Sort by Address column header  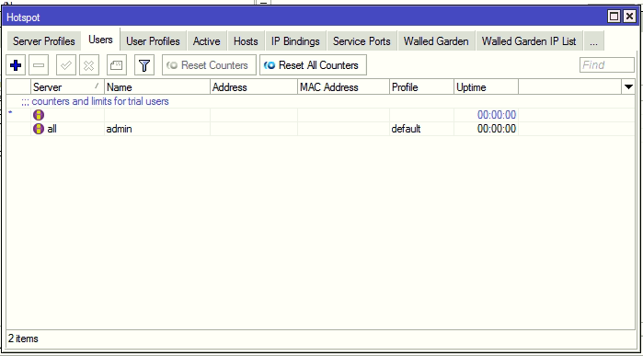point(254,87)
